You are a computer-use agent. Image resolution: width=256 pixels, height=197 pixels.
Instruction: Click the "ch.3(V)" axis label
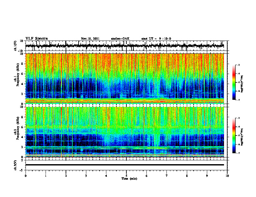[16, 165]
